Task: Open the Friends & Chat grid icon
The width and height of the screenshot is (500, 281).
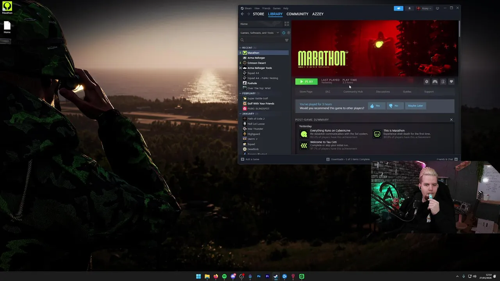Action: click(x=456, y=159)
